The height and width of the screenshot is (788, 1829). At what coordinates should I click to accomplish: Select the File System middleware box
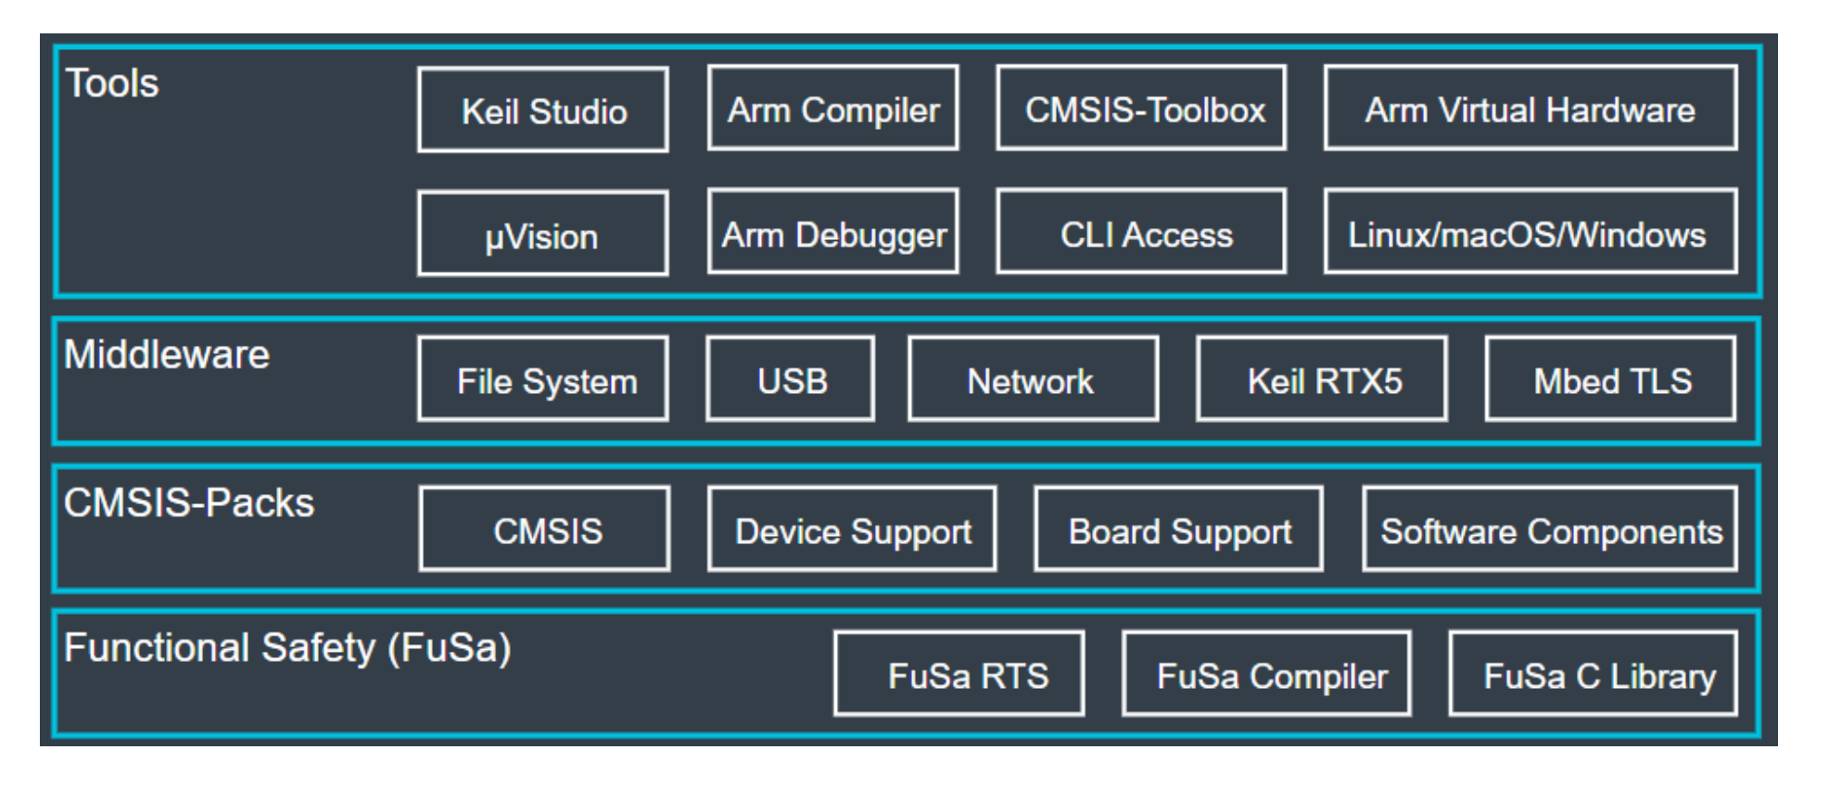tap(543, 379)
